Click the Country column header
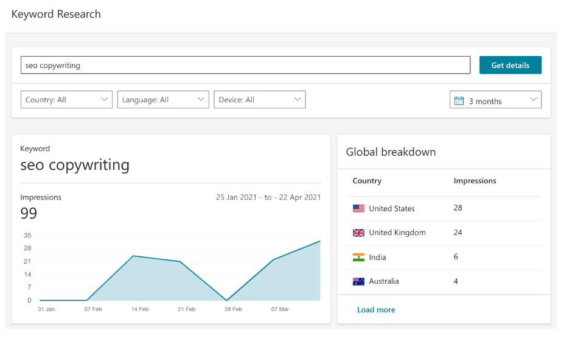The image size is (561, 341). (x=367, y=181)
